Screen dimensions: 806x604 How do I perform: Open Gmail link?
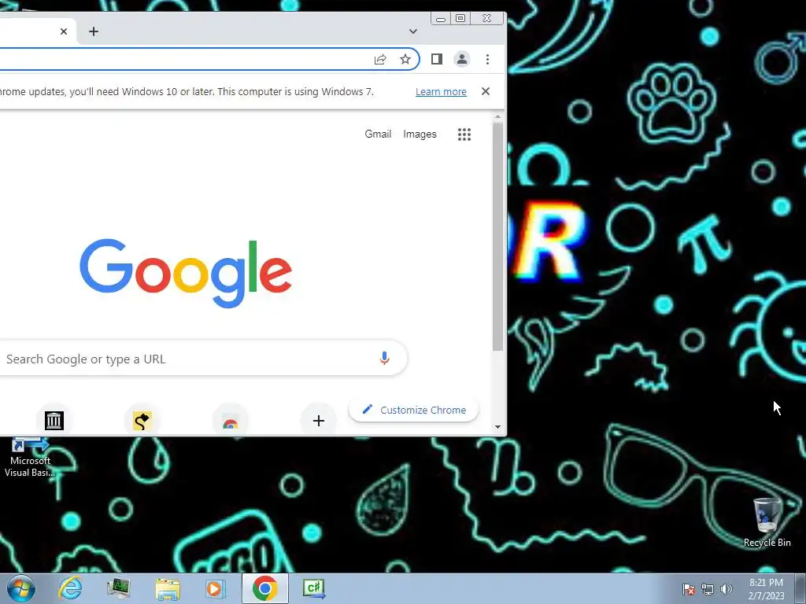click(x=378, y=134)
